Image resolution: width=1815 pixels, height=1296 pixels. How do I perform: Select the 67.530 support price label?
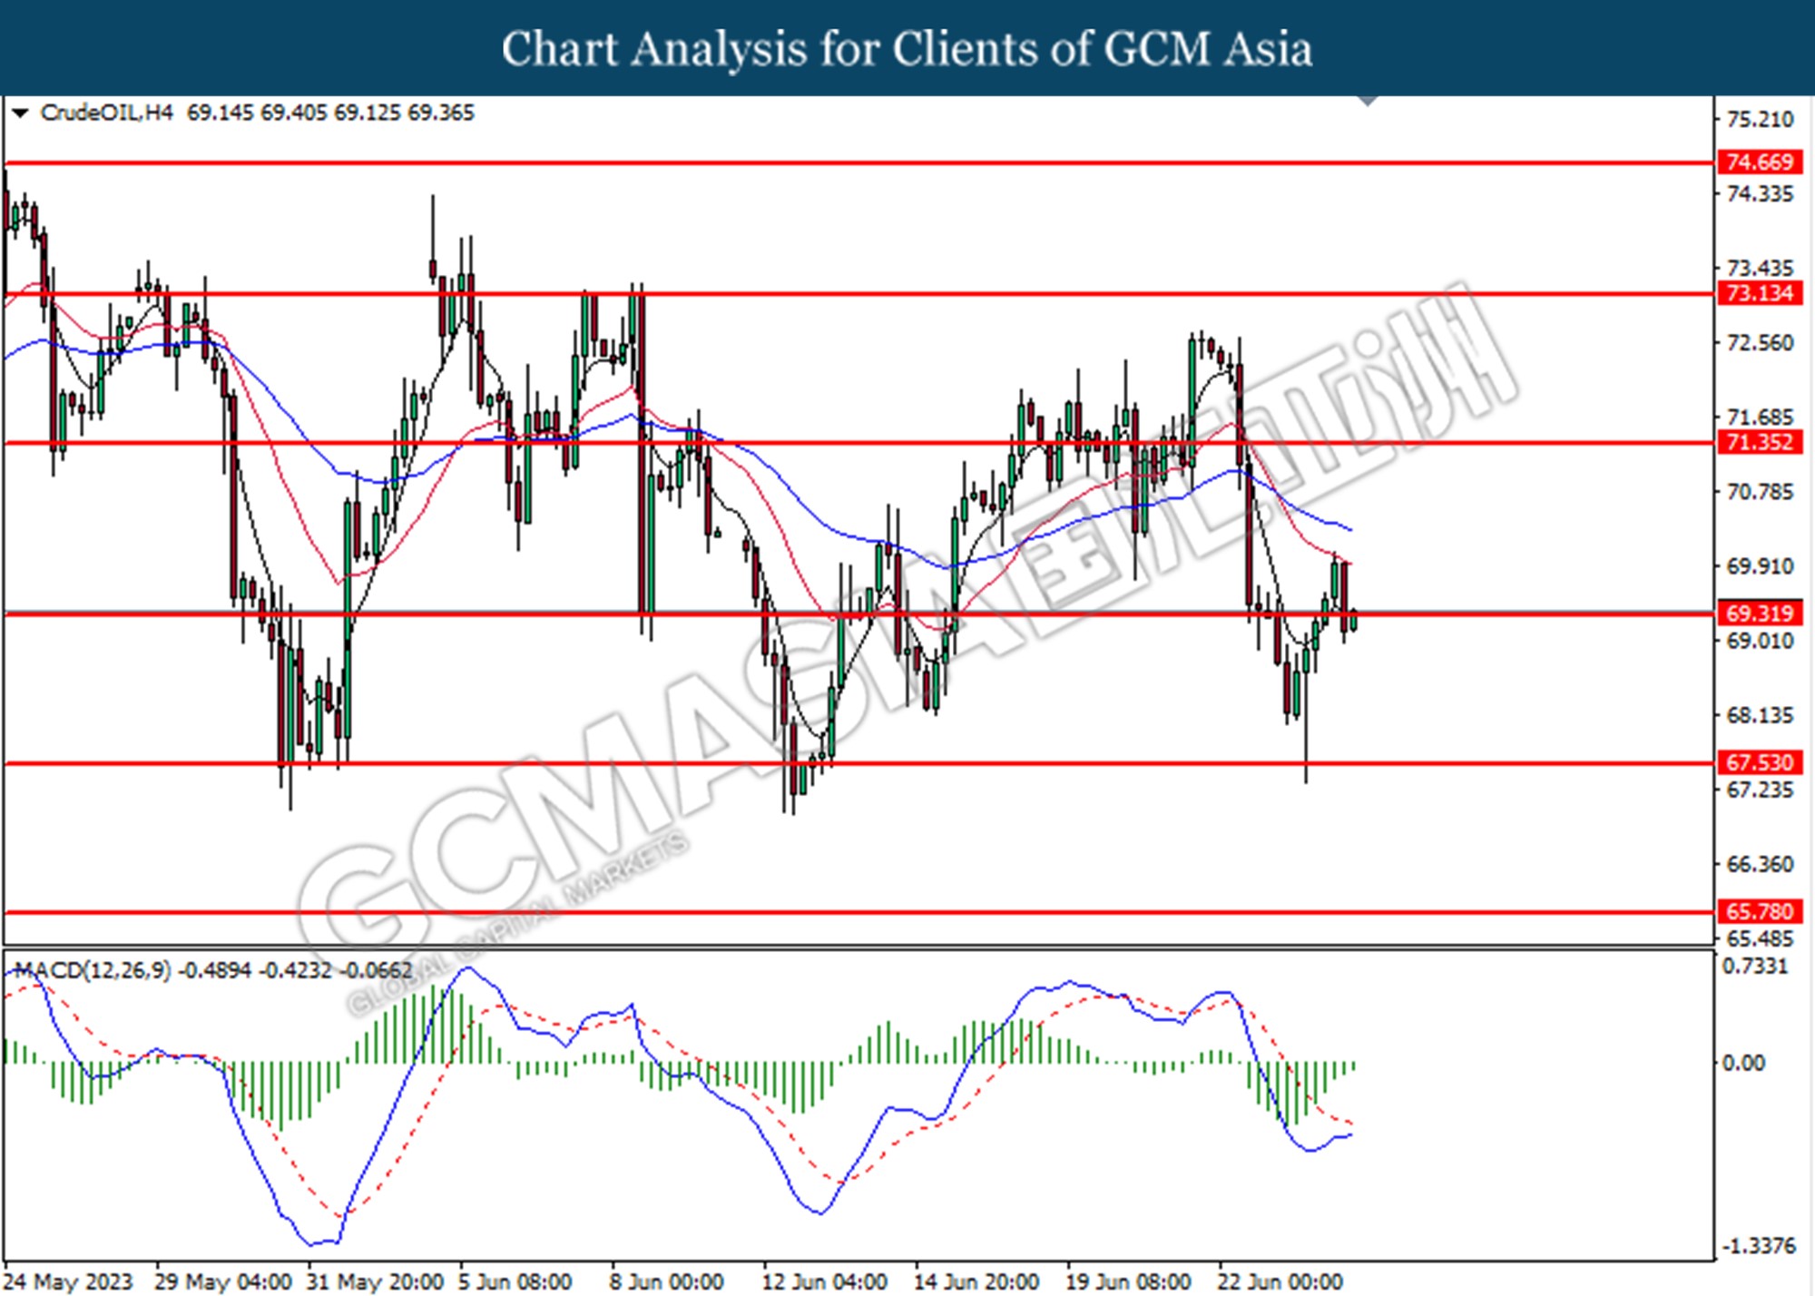pyautogui.click(x=1759, y=762)
